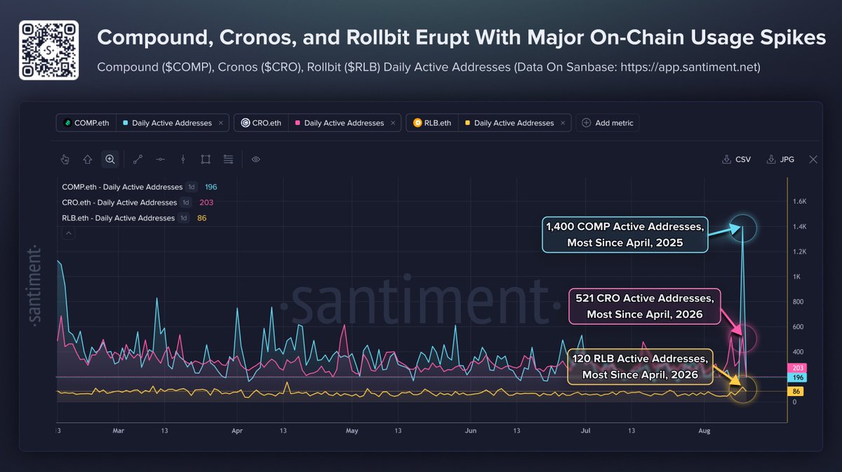The height and width of the screenshot is (472, 842).
Task: Select COMP.eth asset label
Action: tap(91, 123)
